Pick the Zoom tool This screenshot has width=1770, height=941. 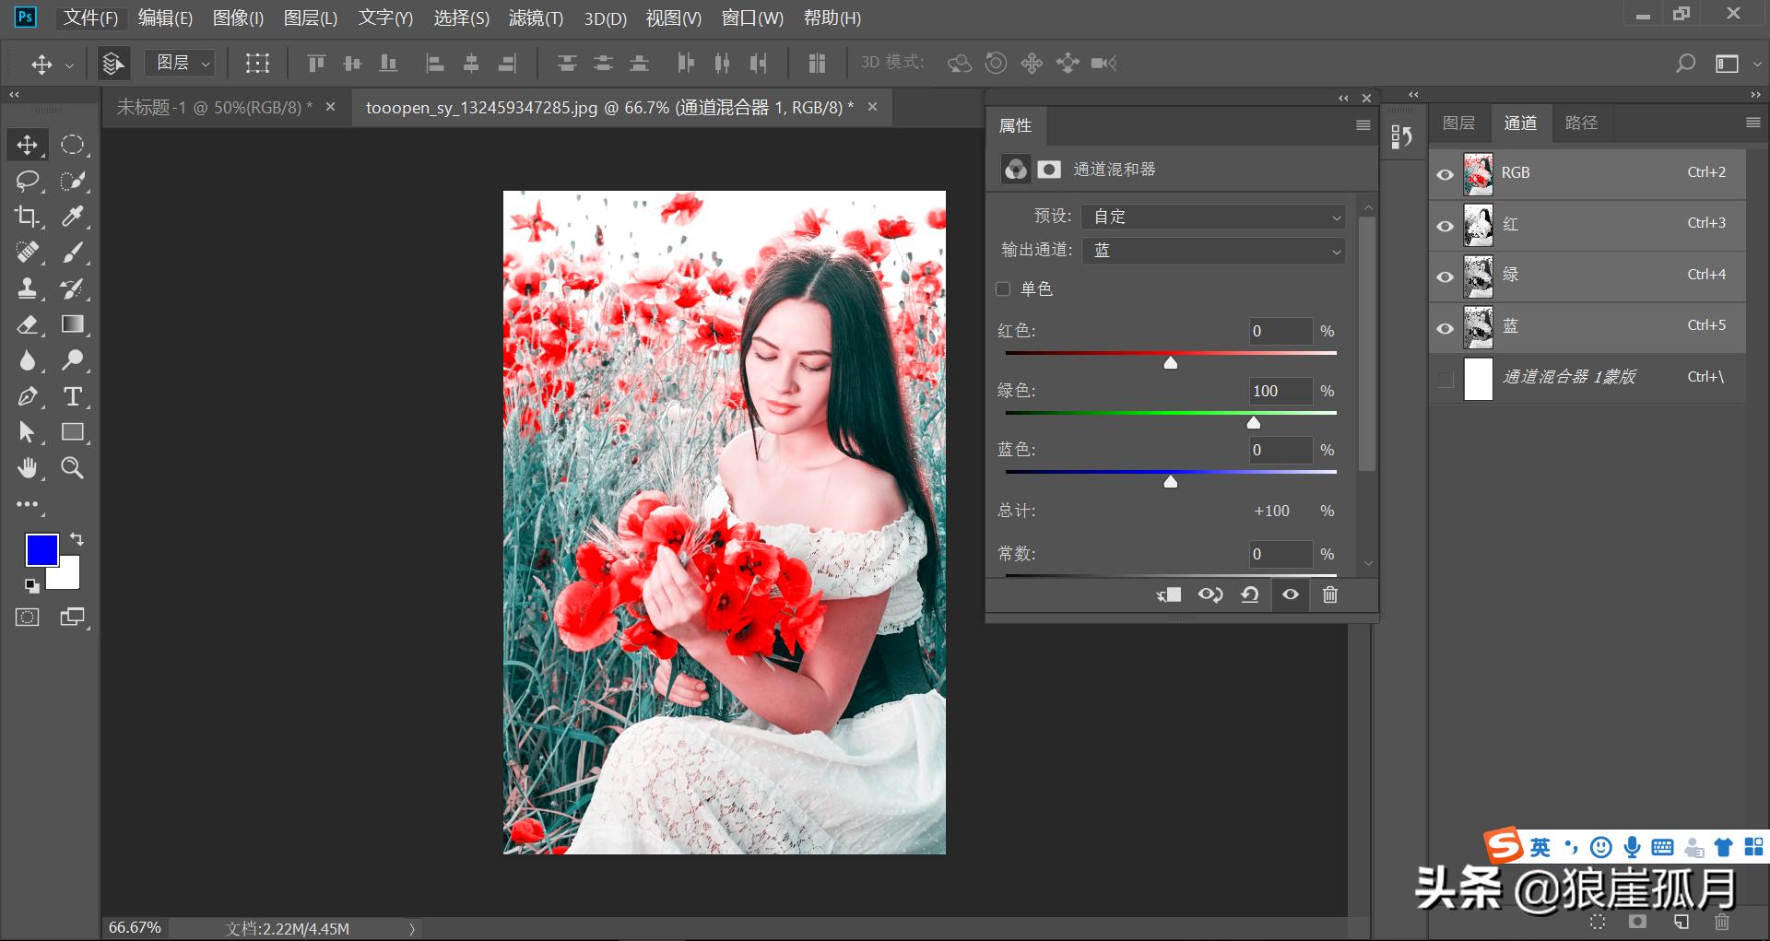[x=72, y=468]
